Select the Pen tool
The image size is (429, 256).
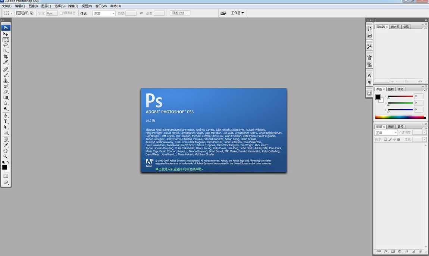(x=6, y=116)
